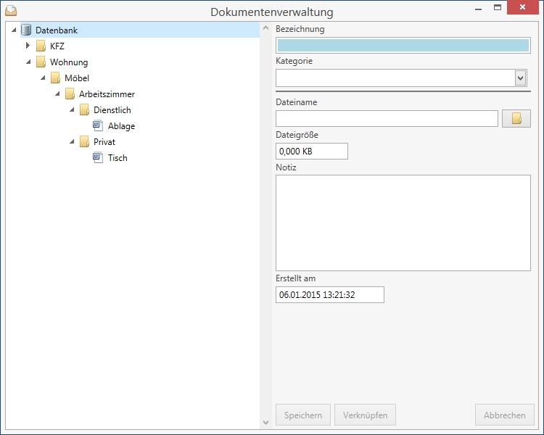Expand the KFZ tree node
Image resolution: width=544 pixels, height=435 pixels.
[28, 46]
